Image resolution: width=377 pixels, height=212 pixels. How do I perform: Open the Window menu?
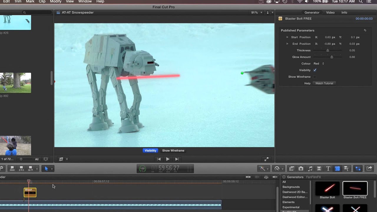tap(85, 1)
